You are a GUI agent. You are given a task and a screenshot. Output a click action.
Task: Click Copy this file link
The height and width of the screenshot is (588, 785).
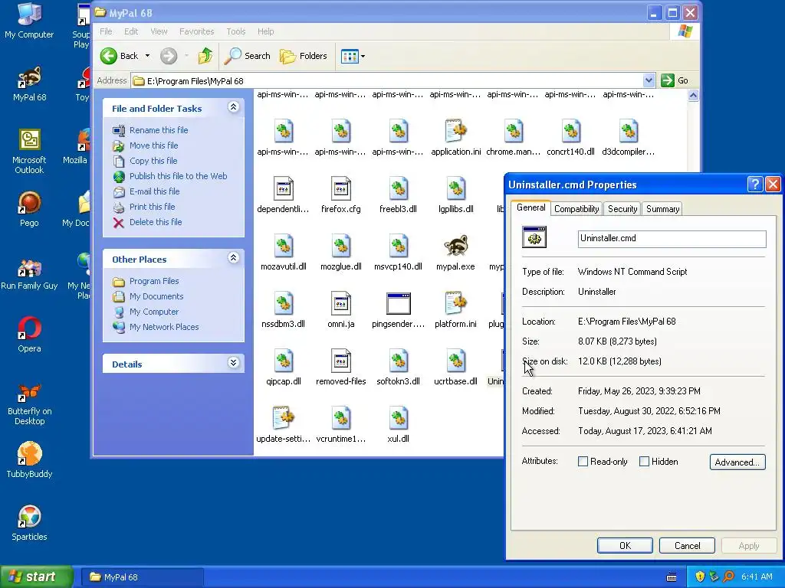(x=153, y=161)
